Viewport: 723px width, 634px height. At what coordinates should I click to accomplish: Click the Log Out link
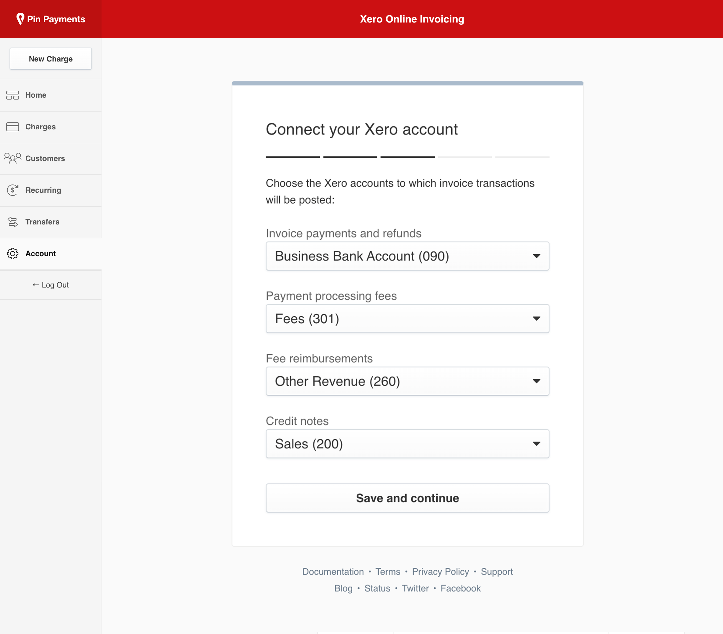(51, 285)
